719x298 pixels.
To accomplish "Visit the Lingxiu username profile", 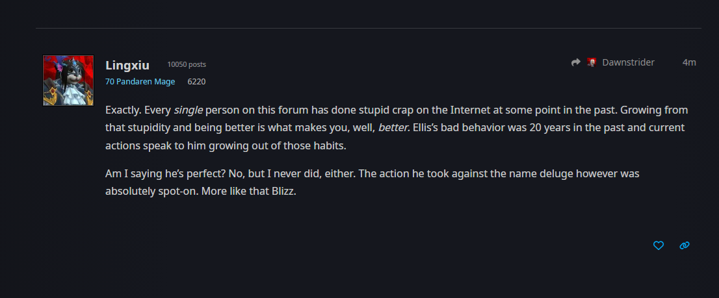I will click(127, 65).
